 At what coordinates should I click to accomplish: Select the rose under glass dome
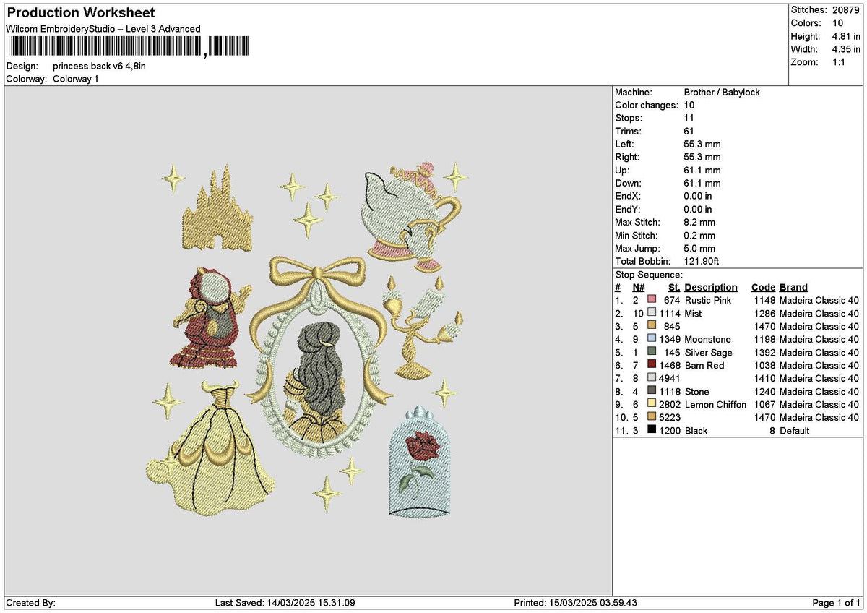pyautogui.click(x=420, y=463)
